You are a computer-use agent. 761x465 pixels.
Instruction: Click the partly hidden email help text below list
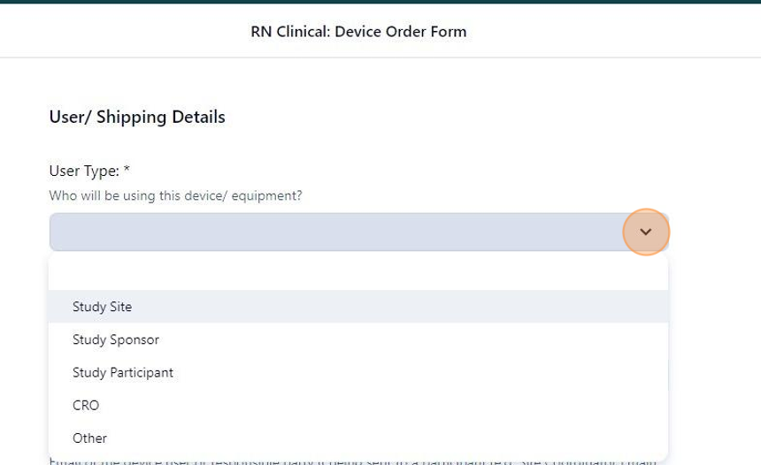353,461
